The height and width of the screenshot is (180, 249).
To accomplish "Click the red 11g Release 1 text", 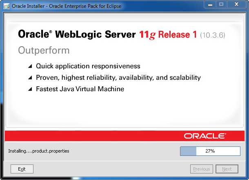I will pyautogui.click(x=168, y=35).
